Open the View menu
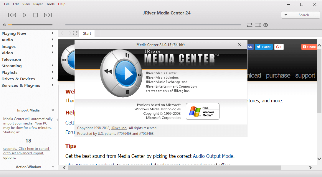 [x=26, y=4]
